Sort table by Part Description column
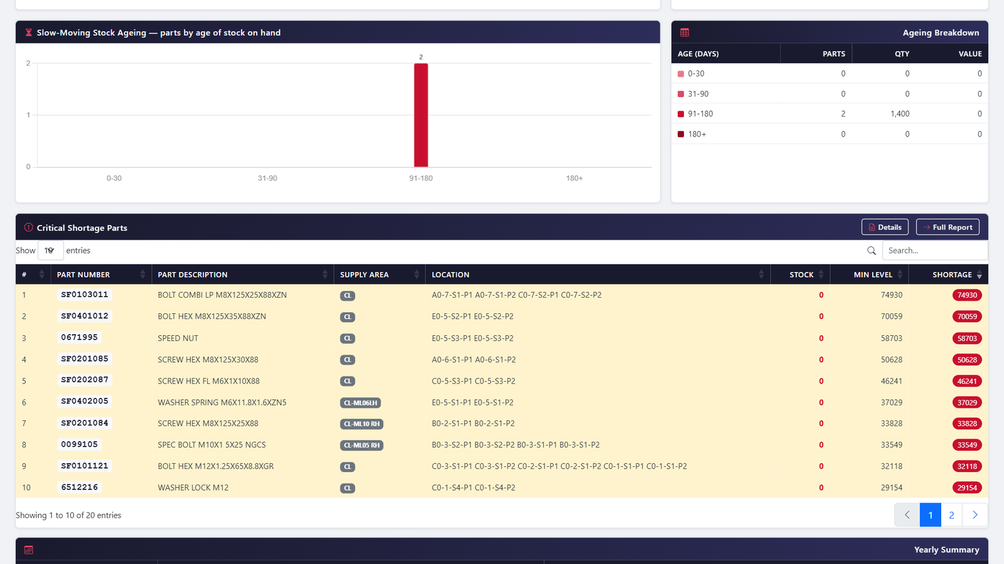 [242, 274]
